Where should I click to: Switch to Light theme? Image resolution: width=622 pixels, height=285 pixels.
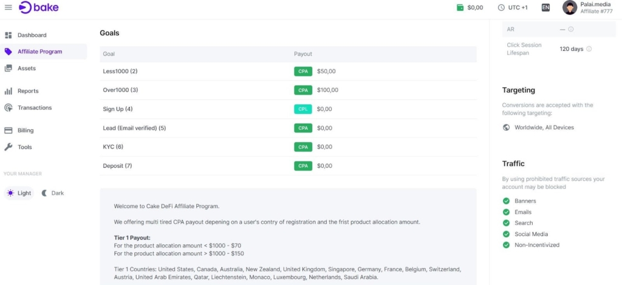[x=19, y=193]
